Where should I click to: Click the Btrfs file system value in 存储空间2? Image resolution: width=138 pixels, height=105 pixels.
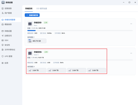(62, 63)
